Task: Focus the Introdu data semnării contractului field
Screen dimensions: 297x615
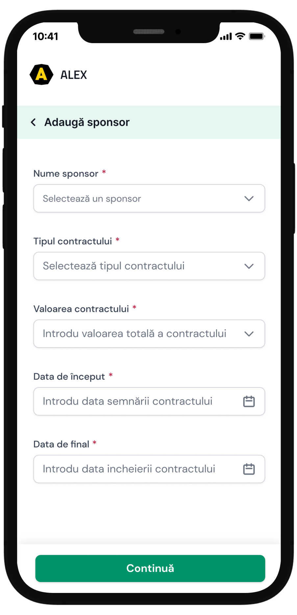Action: (135, 401)
